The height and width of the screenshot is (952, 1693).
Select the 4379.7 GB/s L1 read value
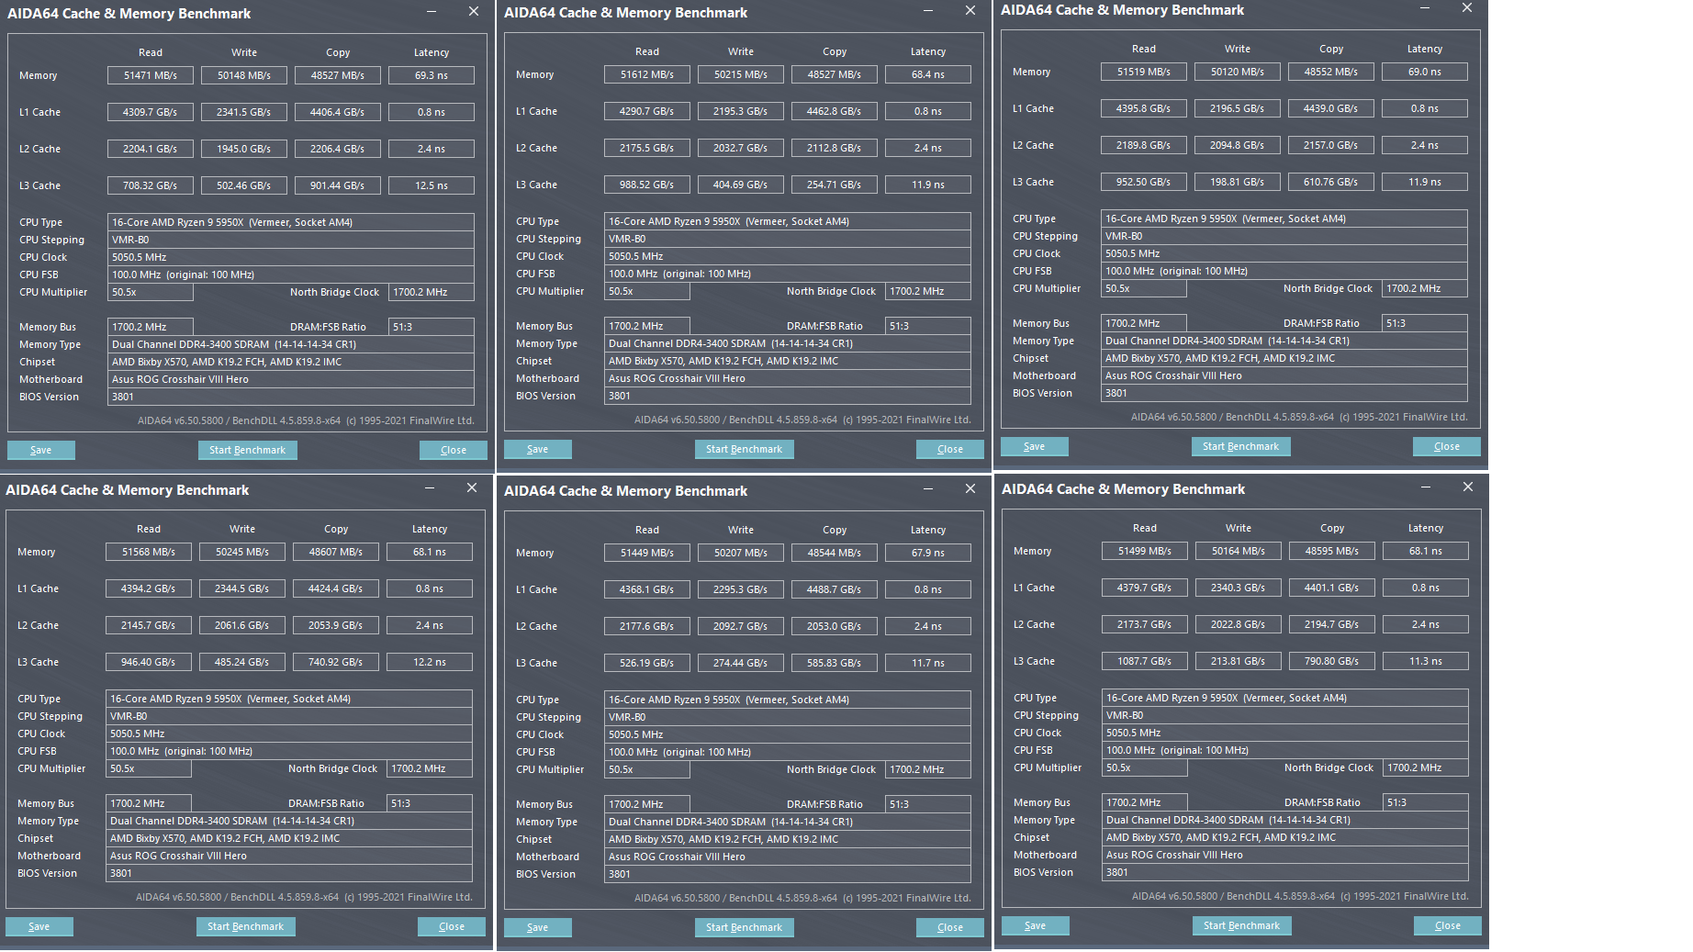pyautogui.click(x=1145, y=588)
